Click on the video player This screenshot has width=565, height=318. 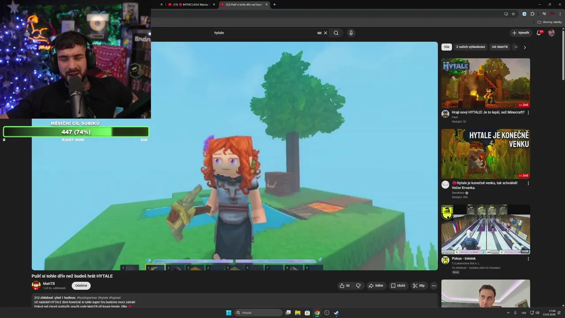coord(235,156)
